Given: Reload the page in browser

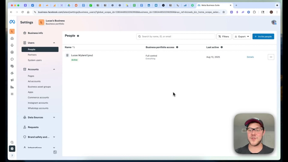Looking at the screenshot, I should tap(22, 12).
